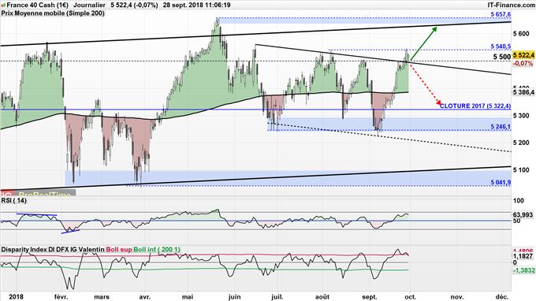The image size is (536, 301).
Task: Click the CLOTURE 2017 (5 322,4) label
Action: [x=475, y=106]
